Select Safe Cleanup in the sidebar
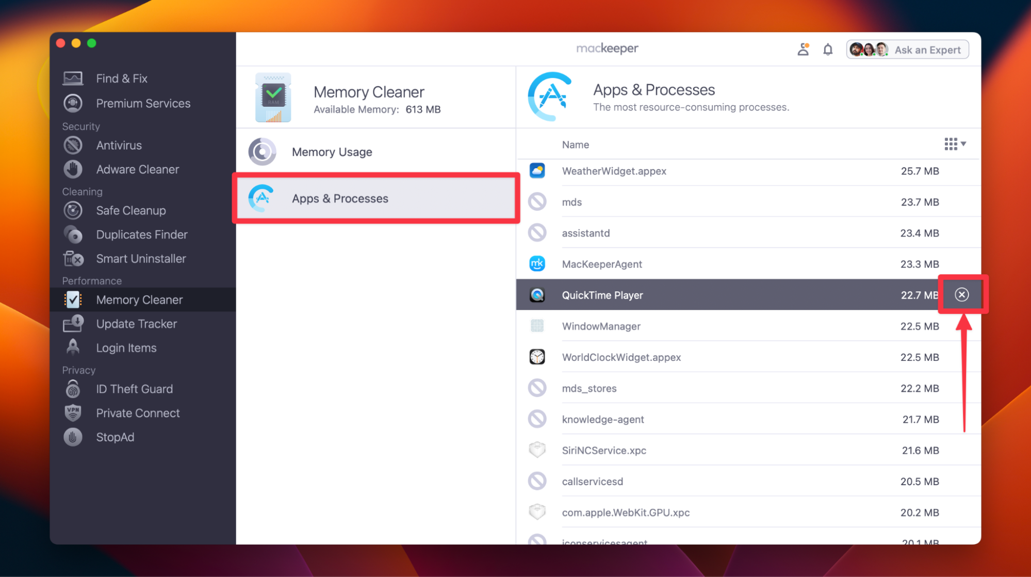Viewport: 1031px width, 577px height. [x=130, y=210]
